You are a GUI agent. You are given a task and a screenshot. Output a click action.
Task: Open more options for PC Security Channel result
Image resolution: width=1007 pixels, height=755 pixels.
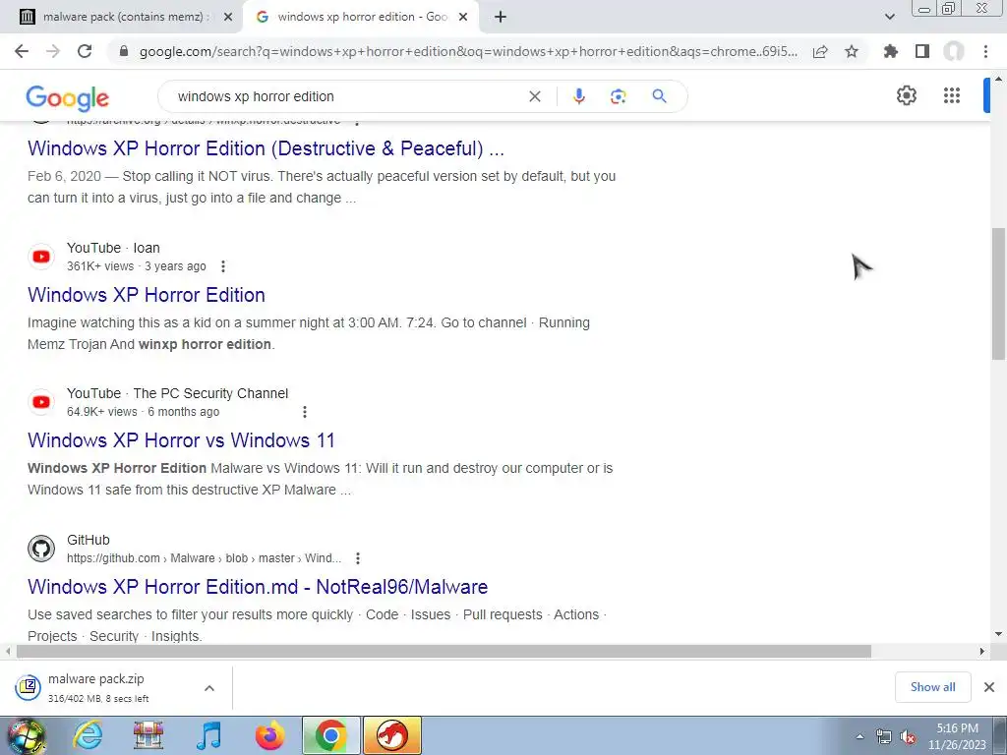(x=305, y=412)
